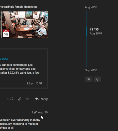This screenshot has width=118, height=131.
Task: Reply to this post
Action: pos(42,99)
